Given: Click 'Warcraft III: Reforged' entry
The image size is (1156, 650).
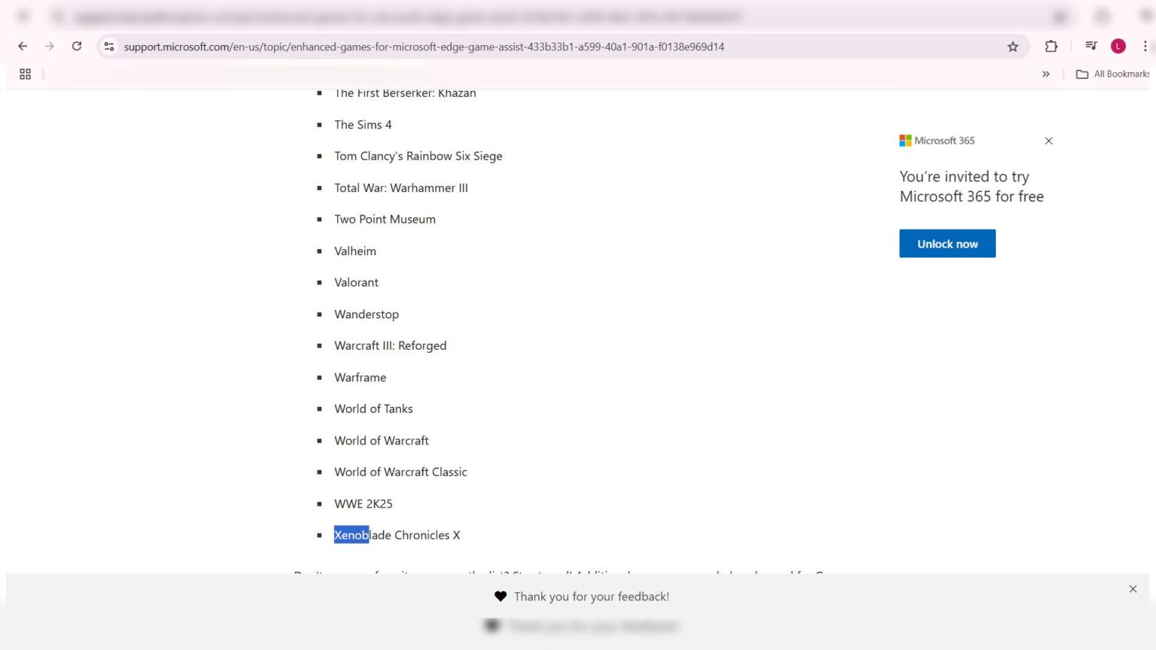Looking at the screenshot, I should coord(391,346).
